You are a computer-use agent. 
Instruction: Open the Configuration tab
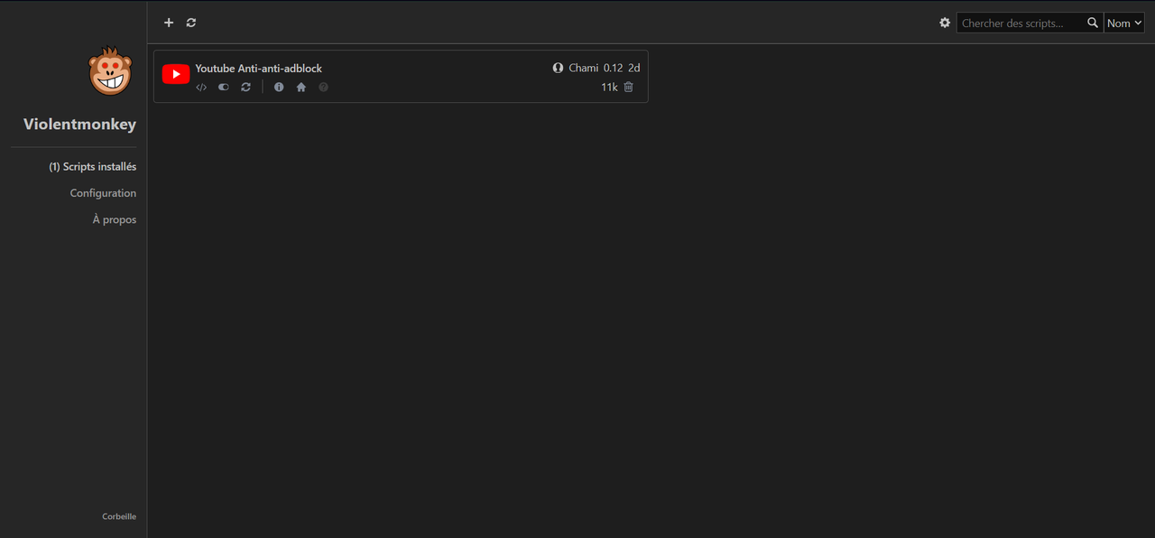tap(103, 193)
